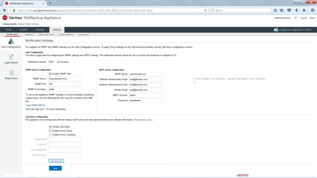
Task: Click the SMTP Account field
Action: click(145, 95)
